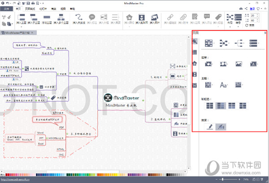Open the first background fill dropdown
Screen dimensions: 269x183
pyautogui.click(x=209, y=64)
